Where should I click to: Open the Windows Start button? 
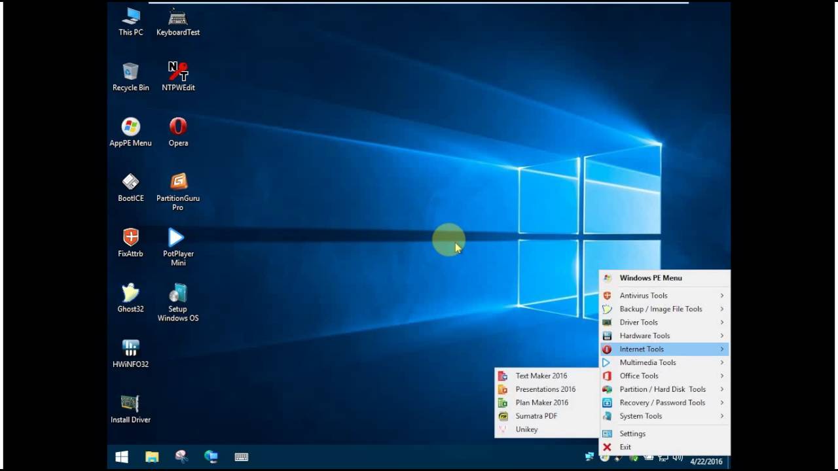122,457
